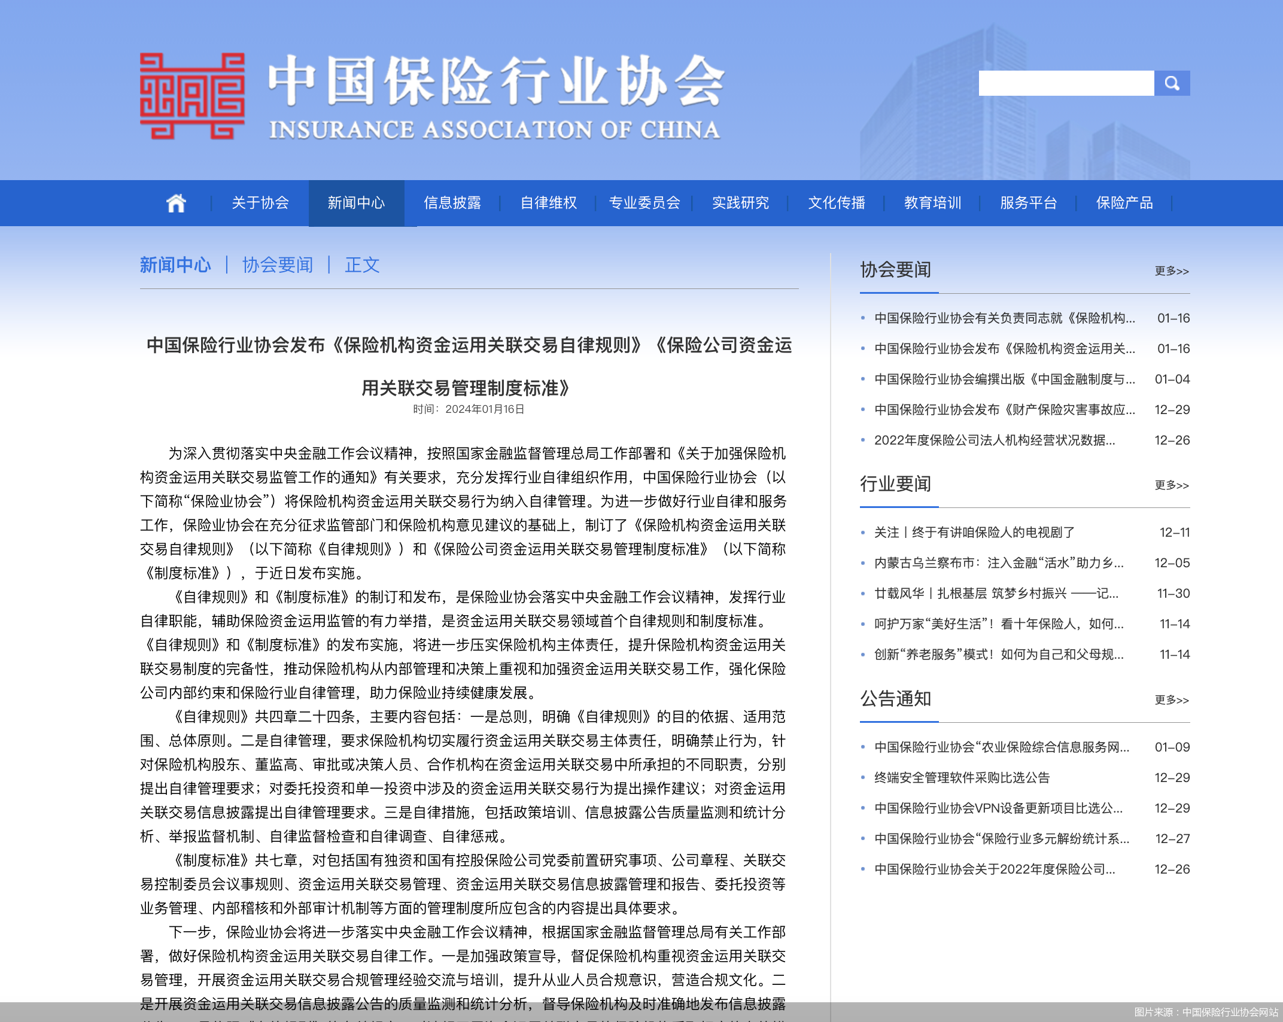This screenshot has height=1022, width=1283.
Task: Click 更多>> beside 公告通知 heading
Action: point(1172,700)
